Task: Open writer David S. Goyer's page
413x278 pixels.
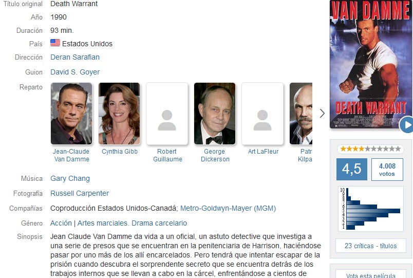Action: pyautogui.click(x=75, y=72)
